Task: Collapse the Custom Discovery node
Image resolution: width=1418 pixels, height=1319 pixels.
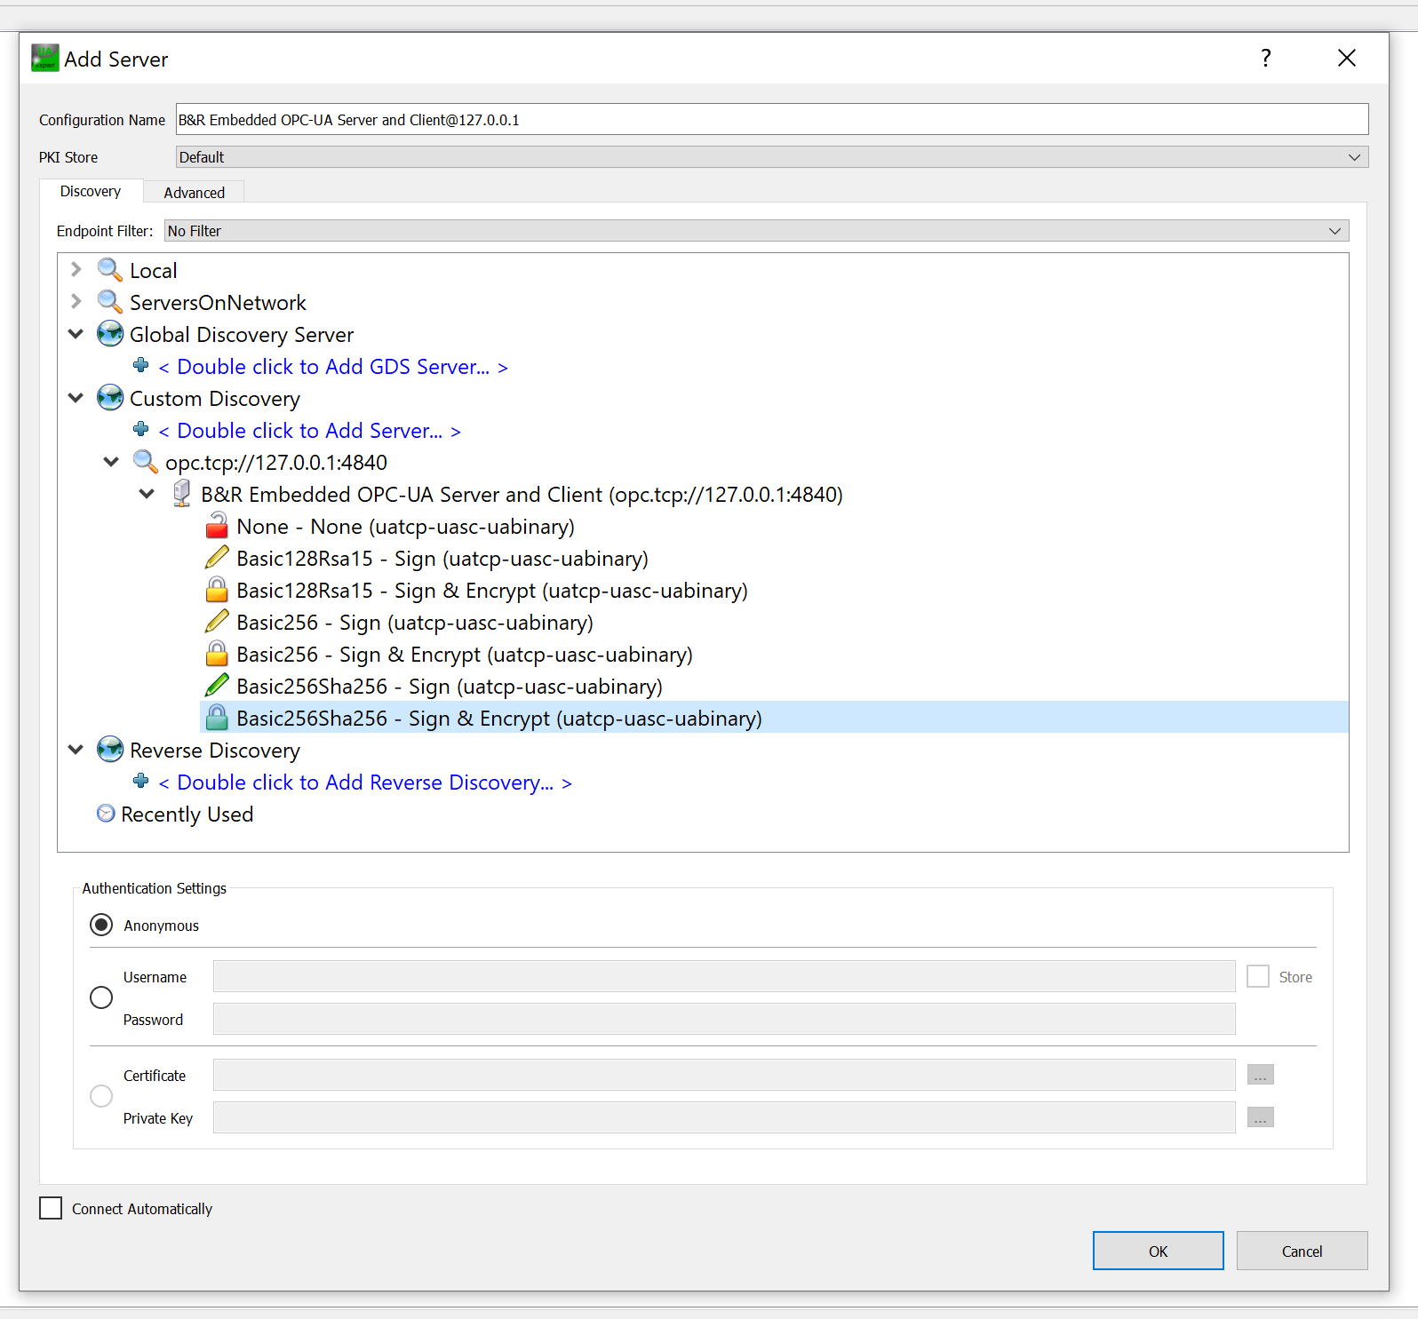Action: coord(76,398)
